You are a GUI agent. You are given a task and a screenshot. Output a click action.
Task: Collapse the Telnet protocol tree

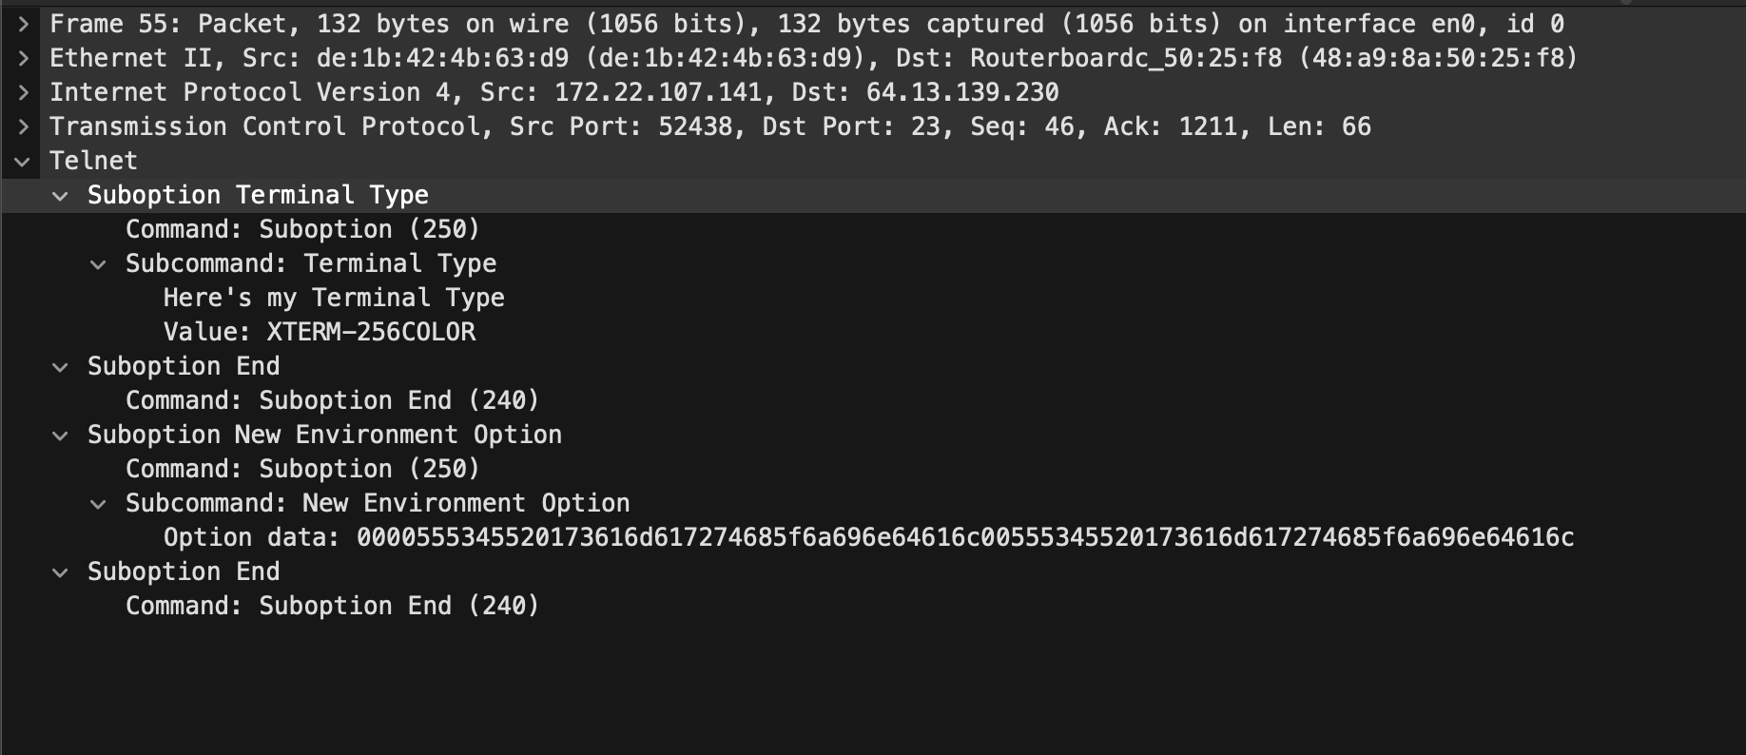click(23, 161)
